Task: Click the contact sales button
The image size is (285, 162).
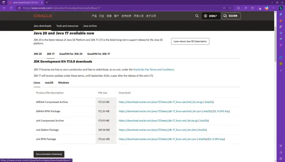Action: (231, 16)
